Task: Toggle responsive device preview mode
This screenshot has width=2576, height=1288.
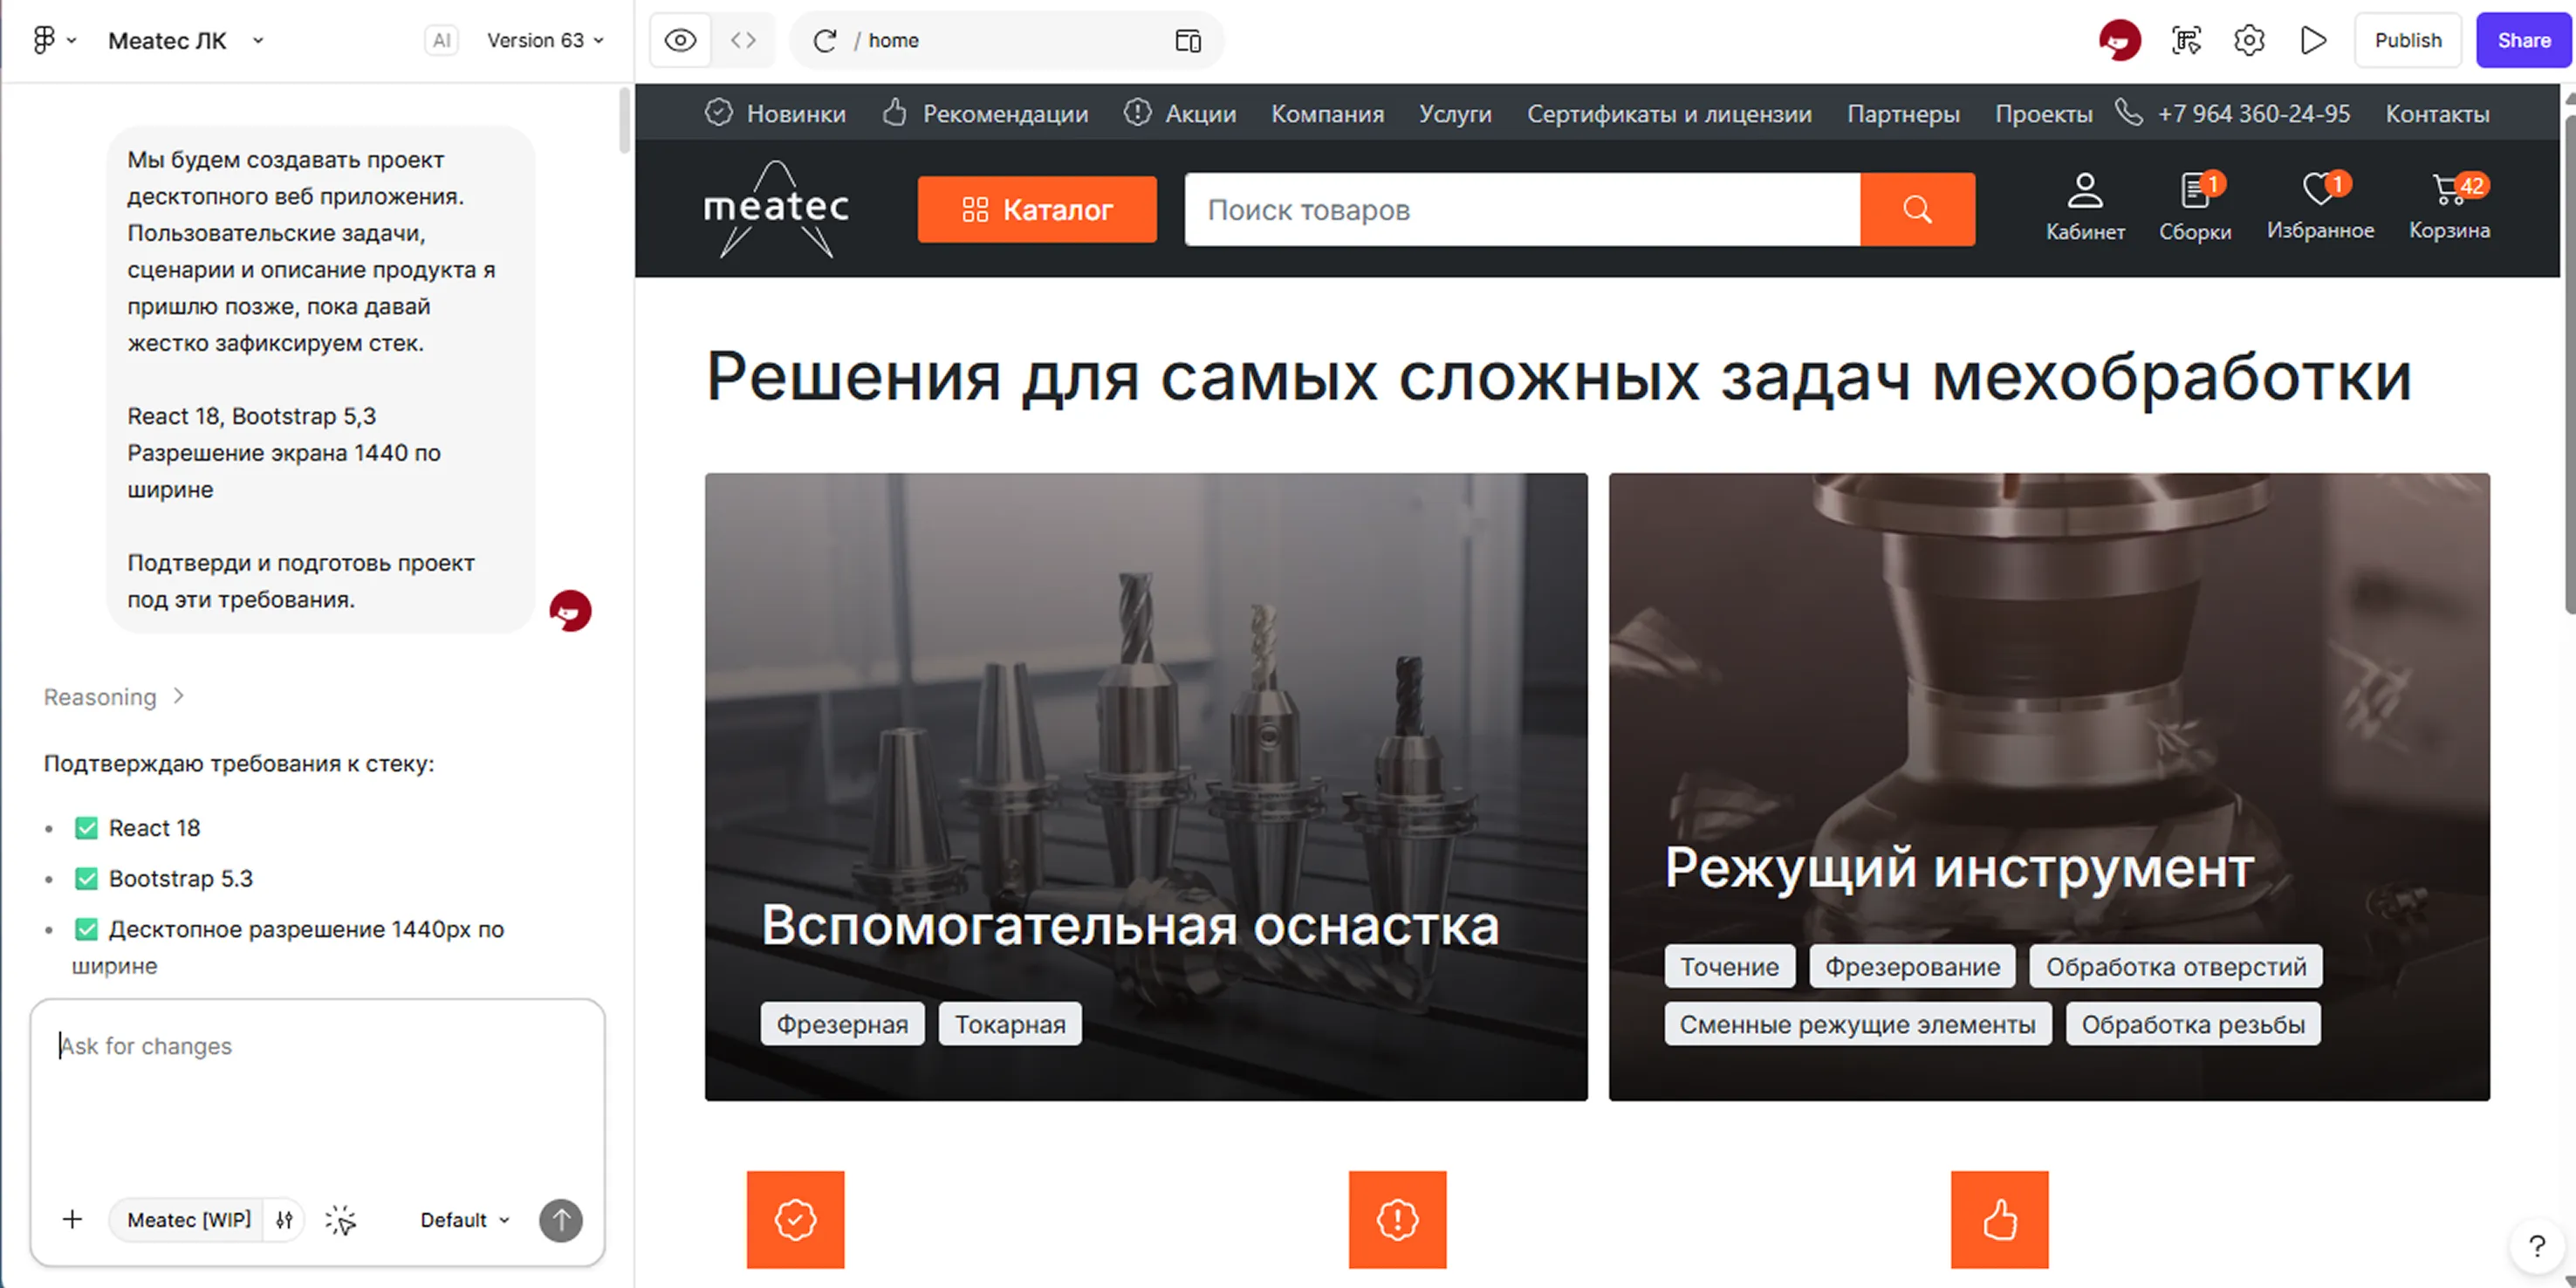Action: point(1188,40)
